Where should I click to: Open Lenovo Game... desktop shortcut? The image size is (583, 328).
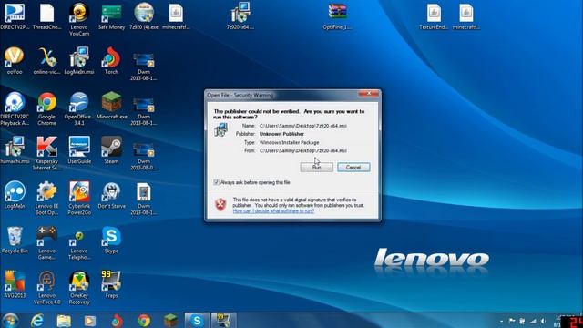coord(46,243)
